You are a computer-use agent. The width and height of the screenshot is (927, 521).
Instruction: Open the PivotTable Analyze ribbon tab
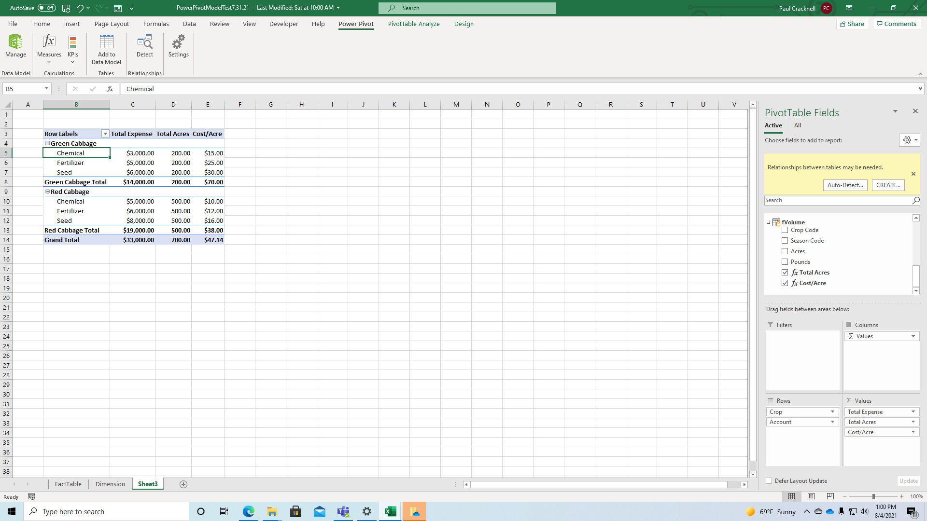(x=414, y=24)
